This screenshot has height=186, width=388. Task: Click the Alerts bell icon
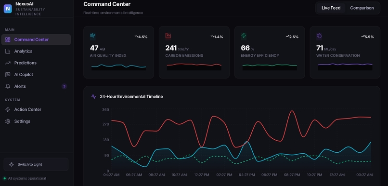pyautogui.click(x=8, y=86)
